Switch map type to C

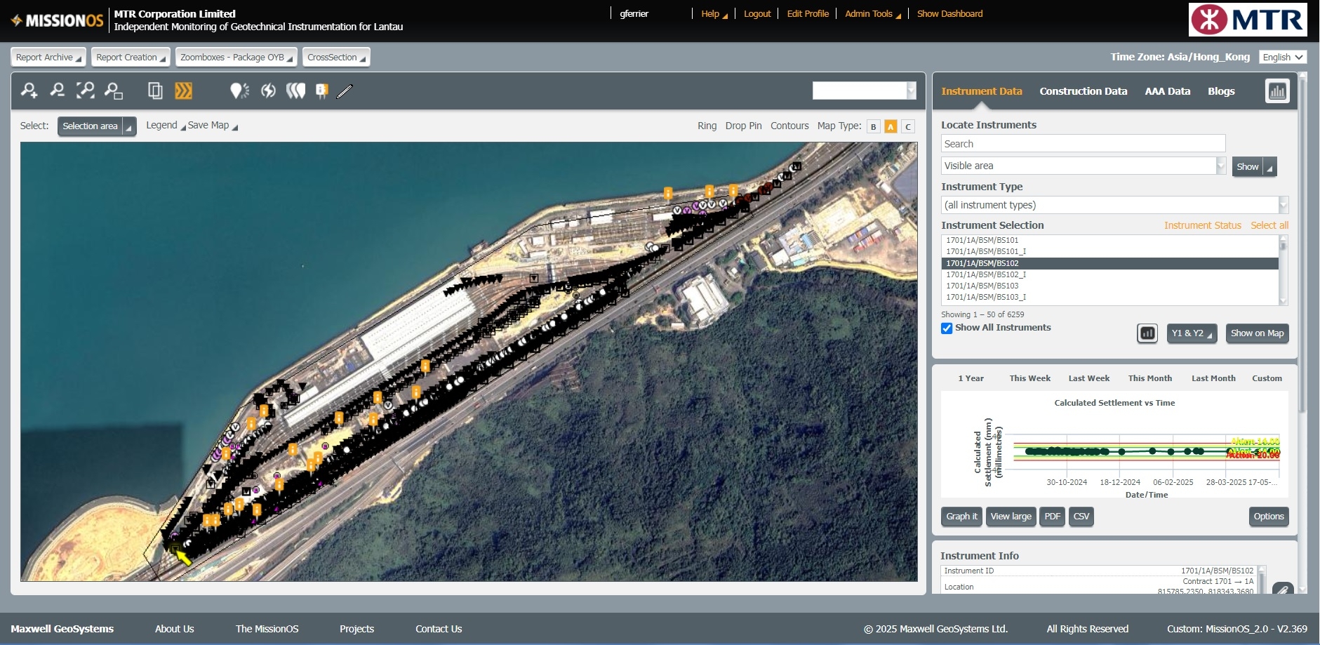[908, 126]
